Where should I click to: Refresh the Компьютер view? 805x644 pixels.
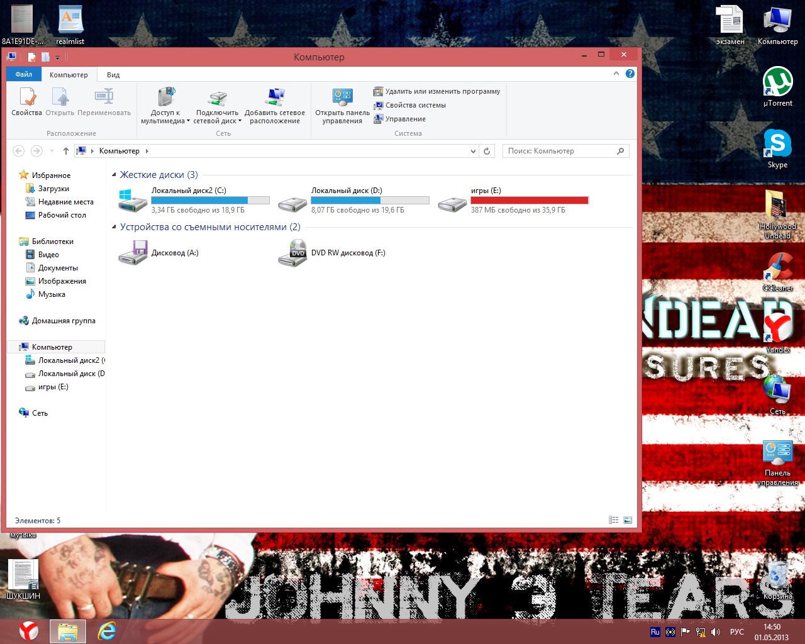pos(486,151)
